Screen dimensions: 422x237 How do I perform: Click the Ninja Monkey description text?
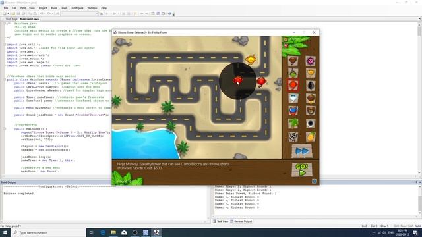click(x=173, y=166)
